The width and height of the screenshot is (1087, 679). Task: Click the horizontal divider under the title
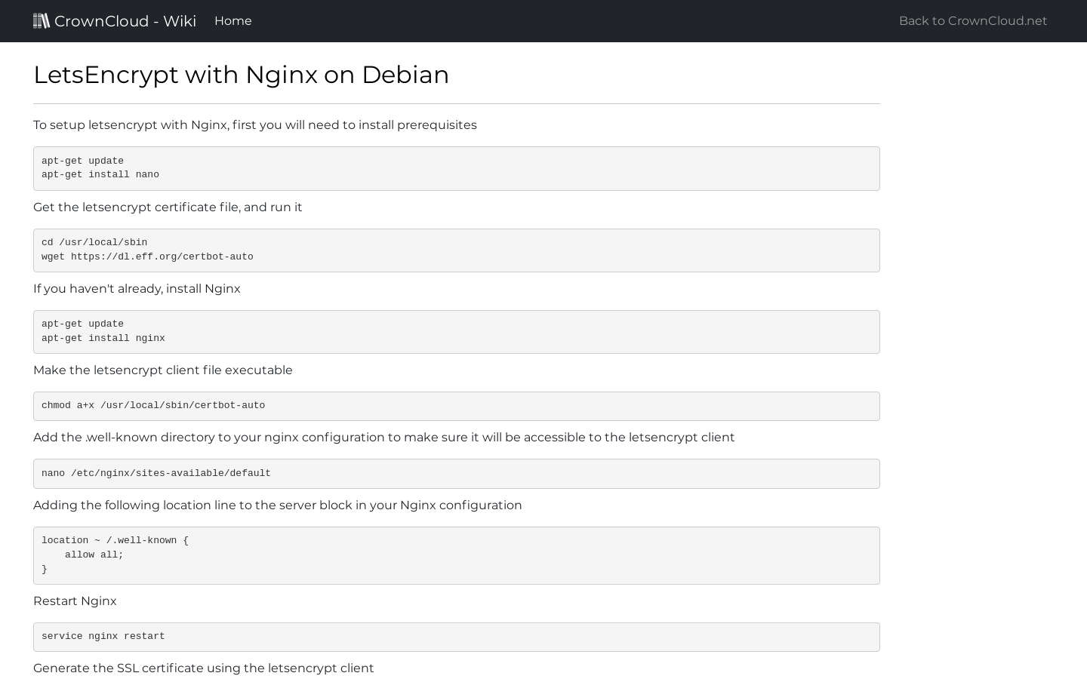(456, 103)
